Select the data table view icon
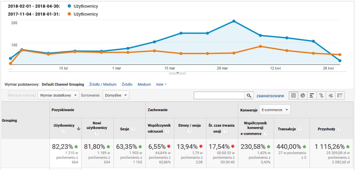 [x=293, y=96]
